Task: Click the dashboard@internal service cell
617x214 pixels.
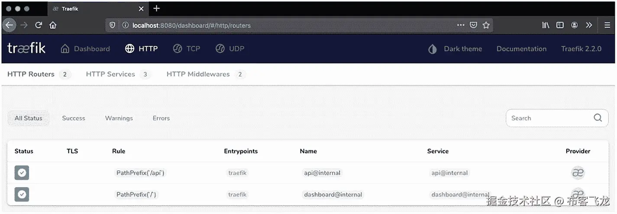Action: 460,195
